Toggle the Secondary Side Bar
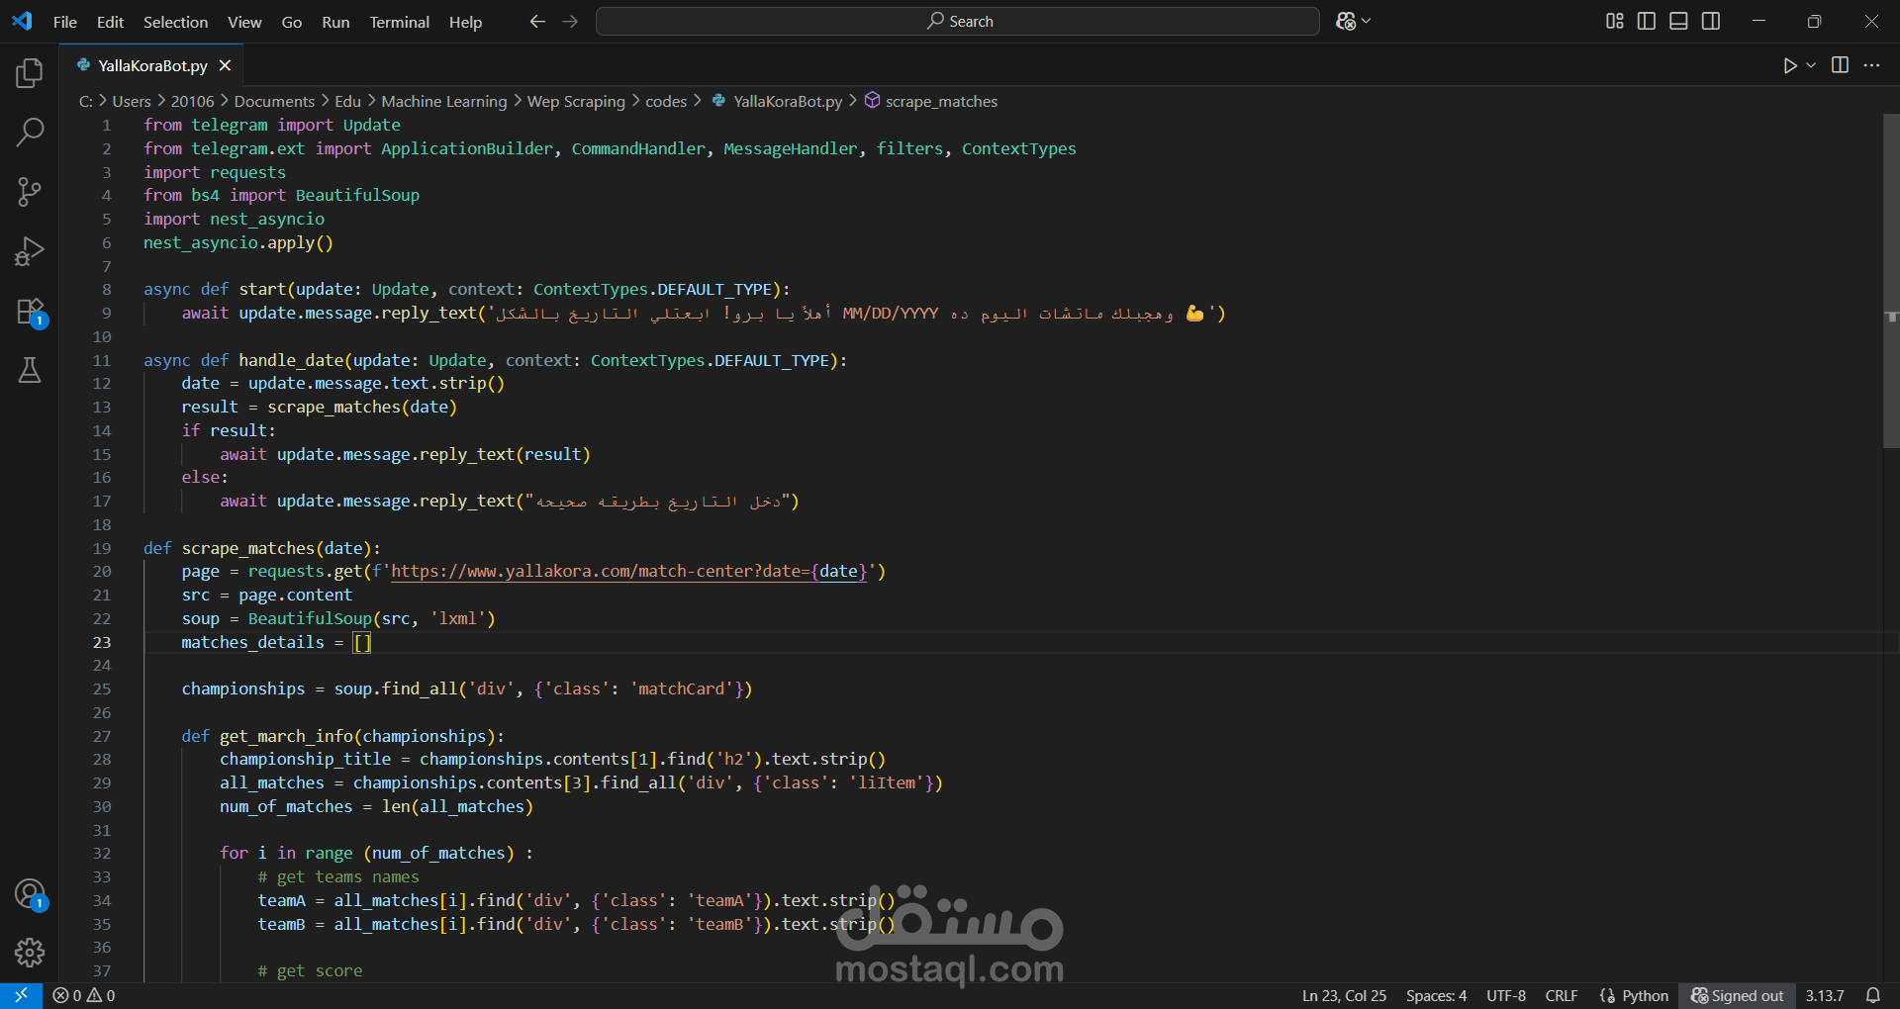The height and width of the screenshot is (1009, 1900). (x=1711, y=21)
